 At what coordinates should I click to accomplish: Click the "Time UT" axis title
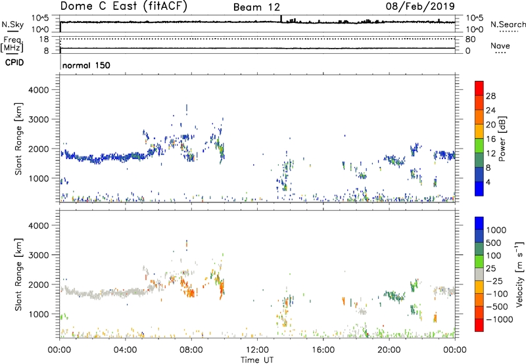(257, 360)
